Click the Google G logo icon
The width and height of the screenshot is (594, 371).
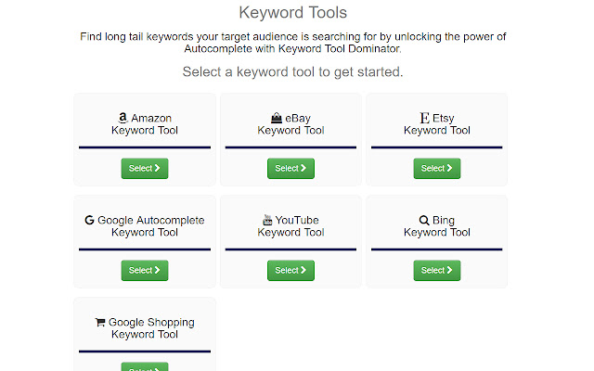pyautogui.click(x=89, y=220)
